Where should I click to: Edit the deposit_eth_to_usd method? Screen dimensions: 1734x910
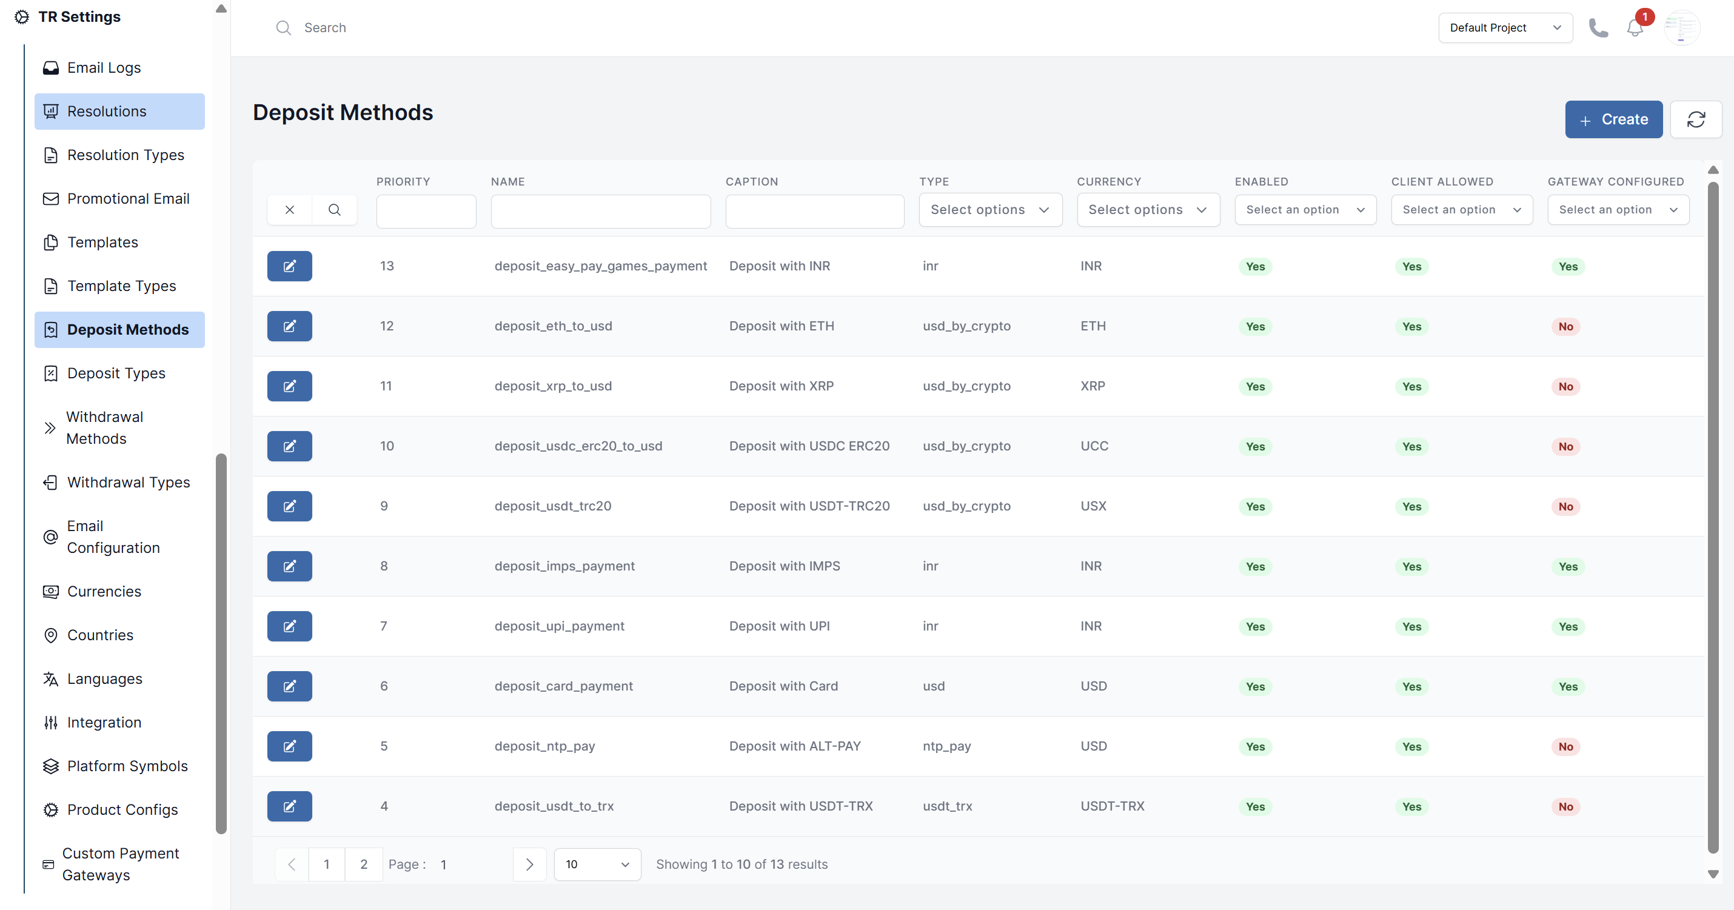tap(289, 326)
